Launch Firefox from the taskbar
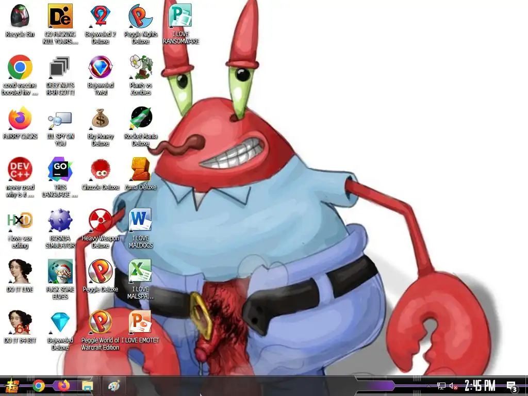 (63, 386)
